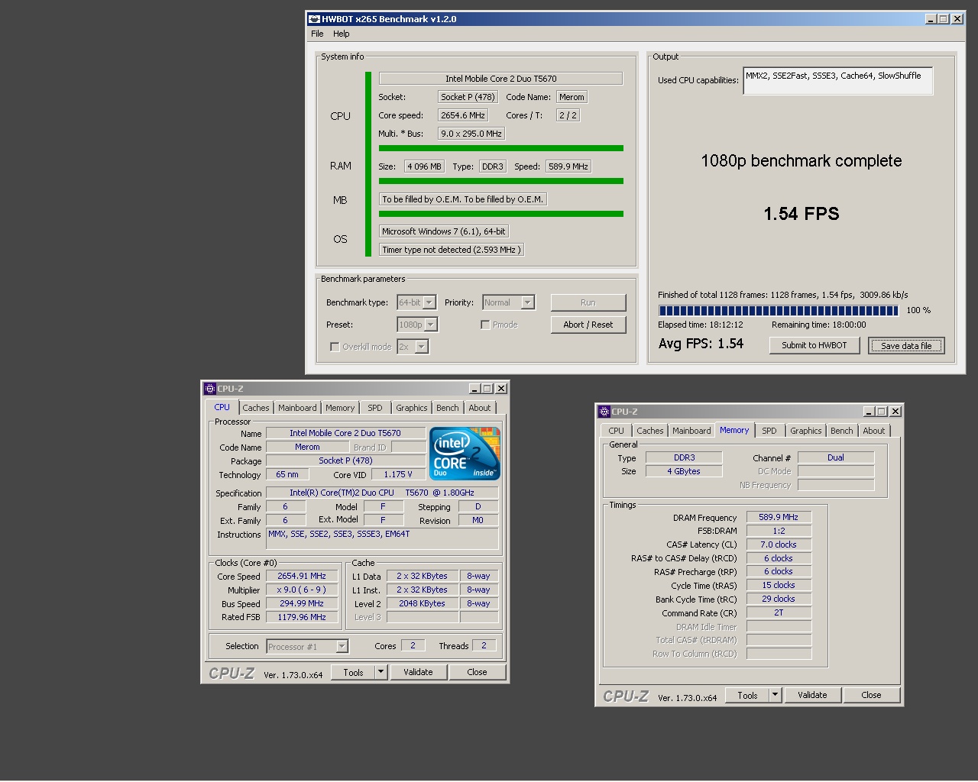Open the Preset 1080p dropdown
This screenshot has width=978, height=782.
(431, 325)
